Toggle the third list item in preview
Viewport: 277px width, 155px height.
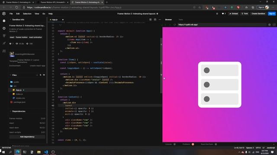(219, 99)
